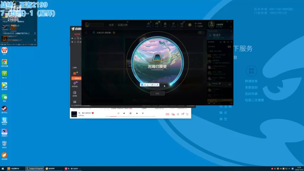Click the pencil tool in the small floating toolbar
The width and height of the screenshot is (304, 171).
[x=157, y=85]
